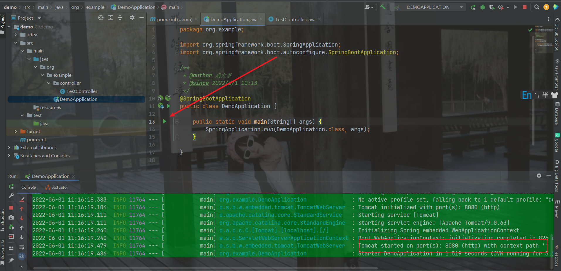This screenshot has height=271, width=561.
Task: Stop the running app from top toolbar
Action: tap(525, 7)
